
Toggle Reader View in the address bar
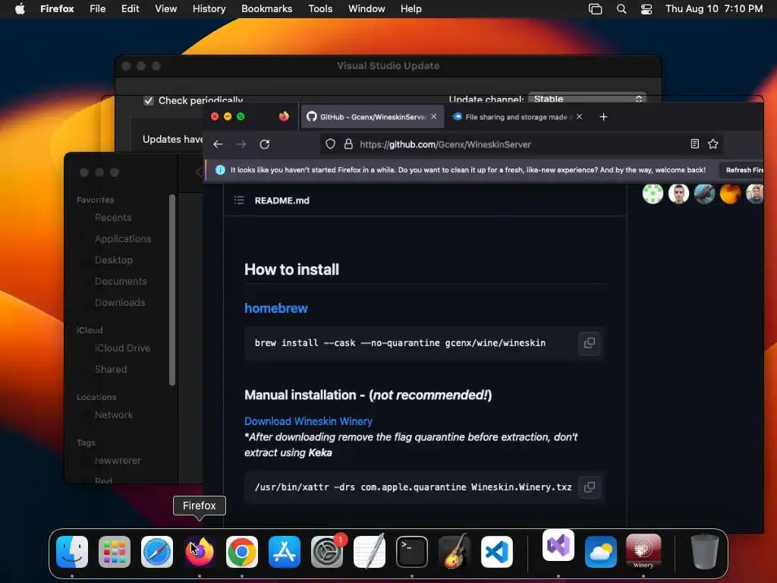(x=695, y=143)
